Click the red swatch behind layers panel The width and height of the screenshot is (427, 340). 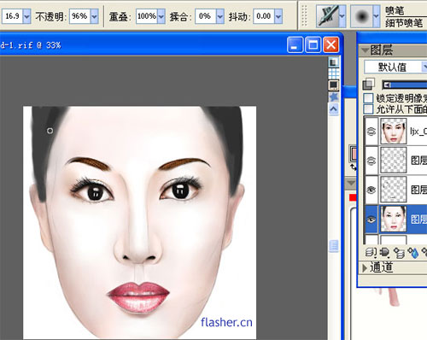tap(353, 197)
